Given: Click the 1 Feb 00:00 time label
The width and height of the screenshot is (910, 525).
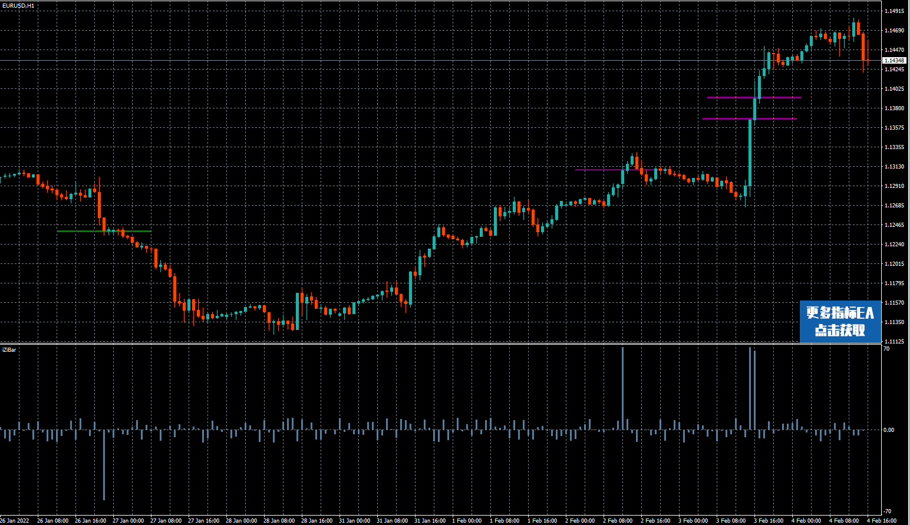Looking at the screenshot, I should coord(467,521).
